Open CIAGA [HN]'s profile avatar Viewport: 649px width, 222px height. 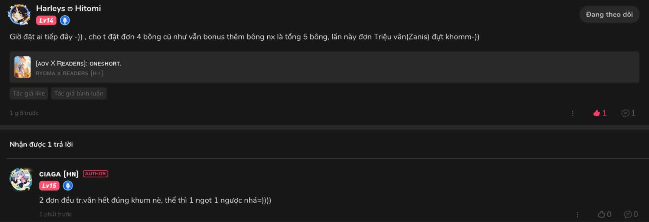coord(21,179)
